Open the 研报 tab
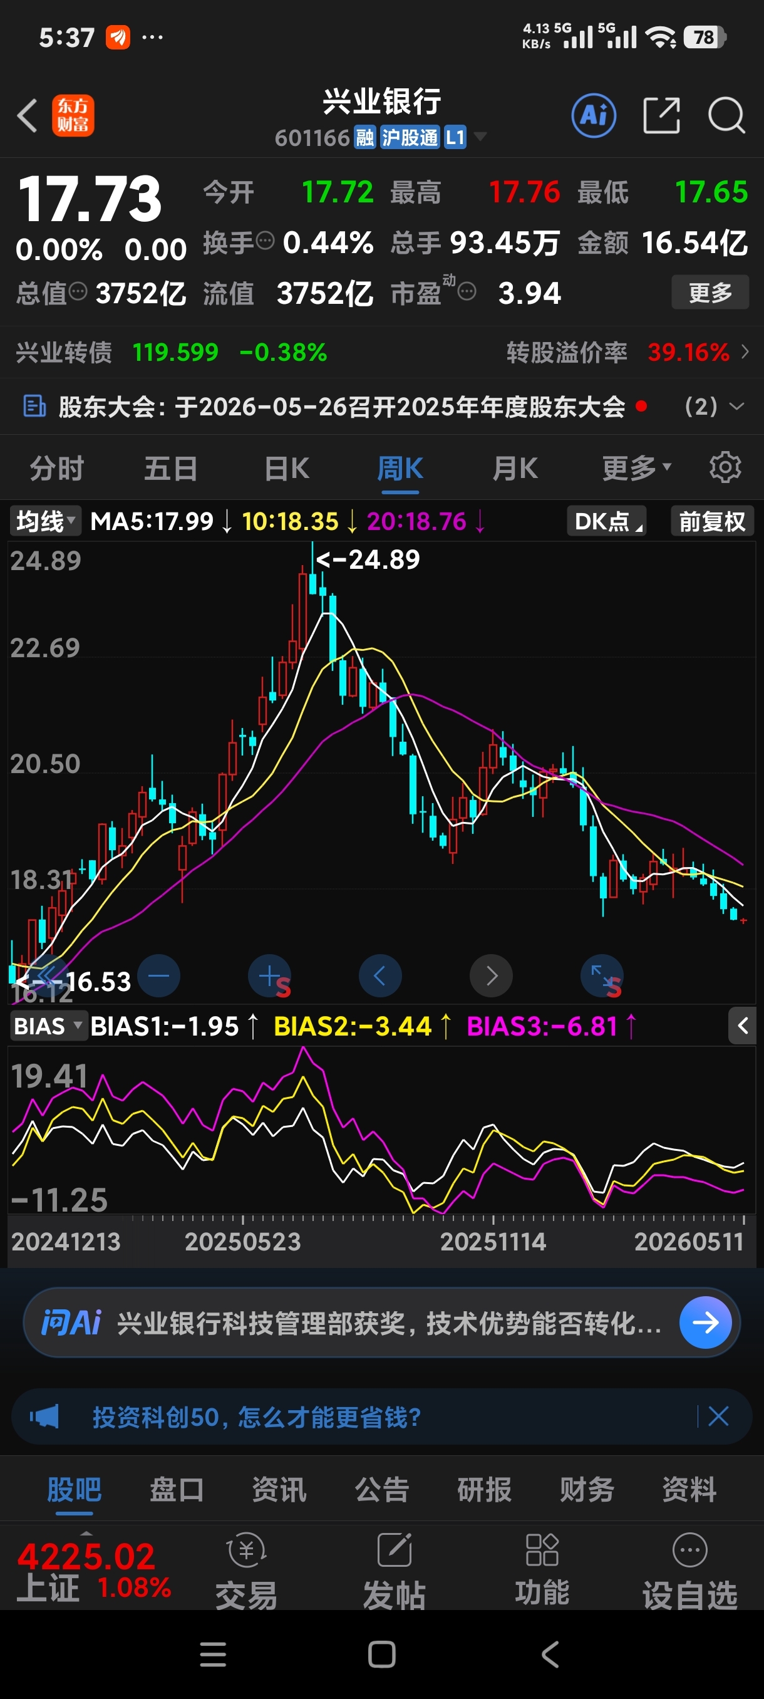This screenshot has height=1699, width=764. click(x=485, y=1489)
